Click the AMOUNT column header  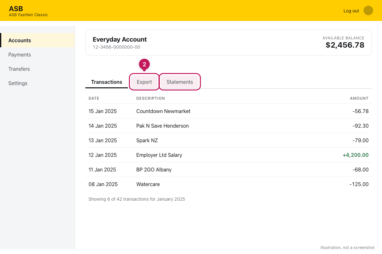[359, 98]
